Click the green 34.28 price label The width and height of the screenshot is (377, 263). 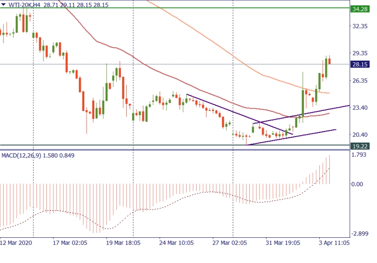pos(359,9)
